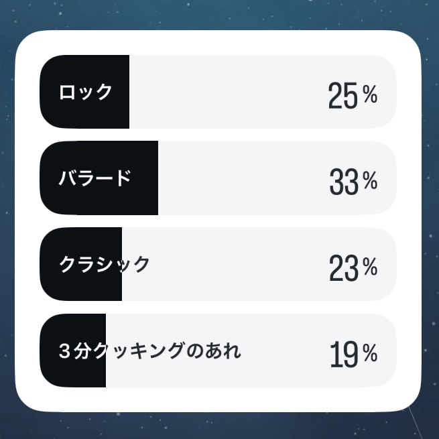
Task: Select the 3分クッキングのあれ poll option
Action: [218, 351]
